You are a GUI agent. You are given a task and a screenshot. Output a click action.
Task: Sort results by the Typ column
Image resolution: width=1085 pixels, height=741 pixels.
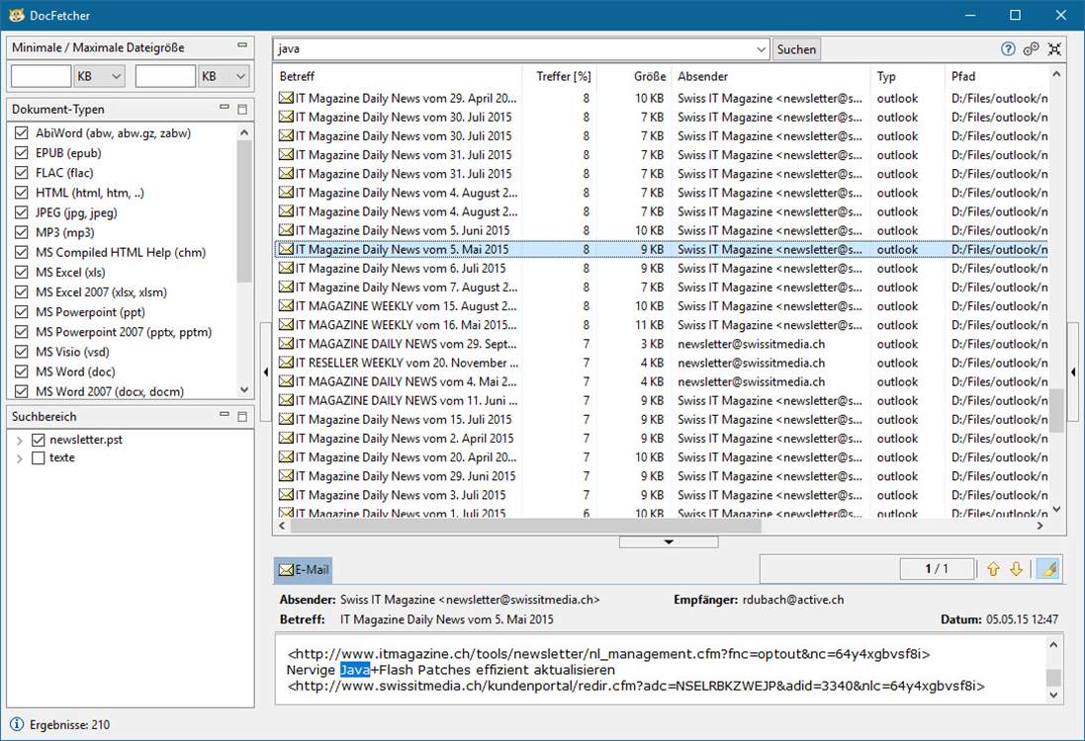pos(908,76)
